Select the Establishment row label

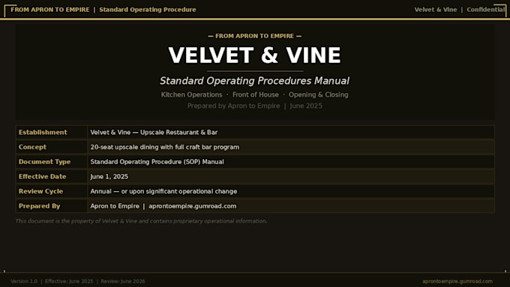click(x=43, y=133)
